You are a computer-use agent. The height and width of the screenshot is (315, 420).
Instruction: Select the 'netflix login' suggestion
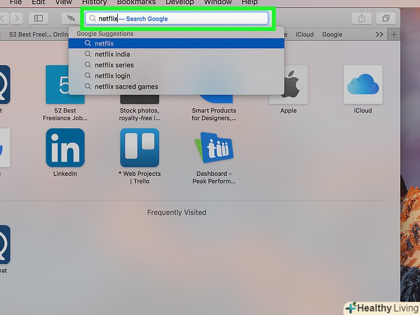177,76
